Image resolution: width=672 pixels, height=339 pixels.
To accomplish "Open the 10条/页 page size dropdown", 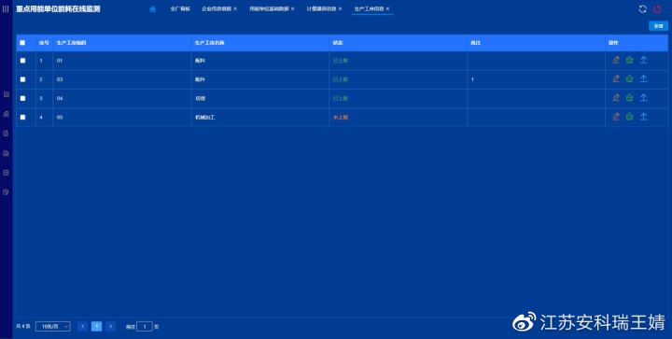I will [x=52, y=327].
